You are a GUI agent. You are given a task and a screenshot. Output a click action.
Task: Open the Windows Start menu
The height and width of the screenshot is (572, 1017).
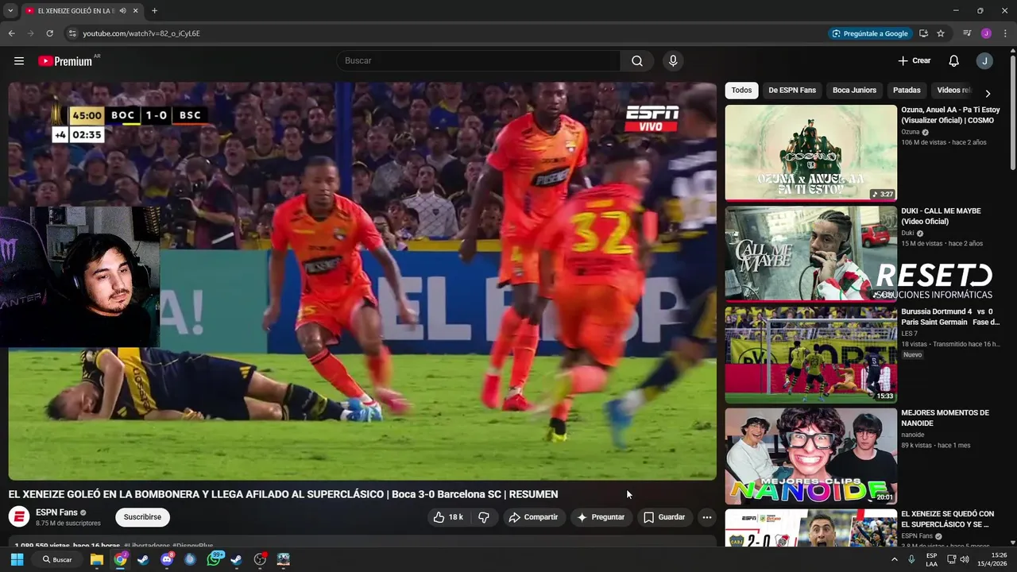[x=17, y=559]
